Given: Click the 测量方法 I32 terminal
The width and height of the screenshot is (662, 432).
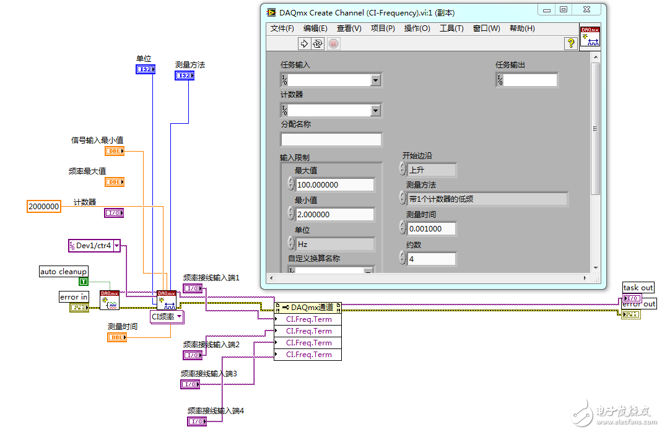Looking at the screenshot, I should click(x=185, y=76).
